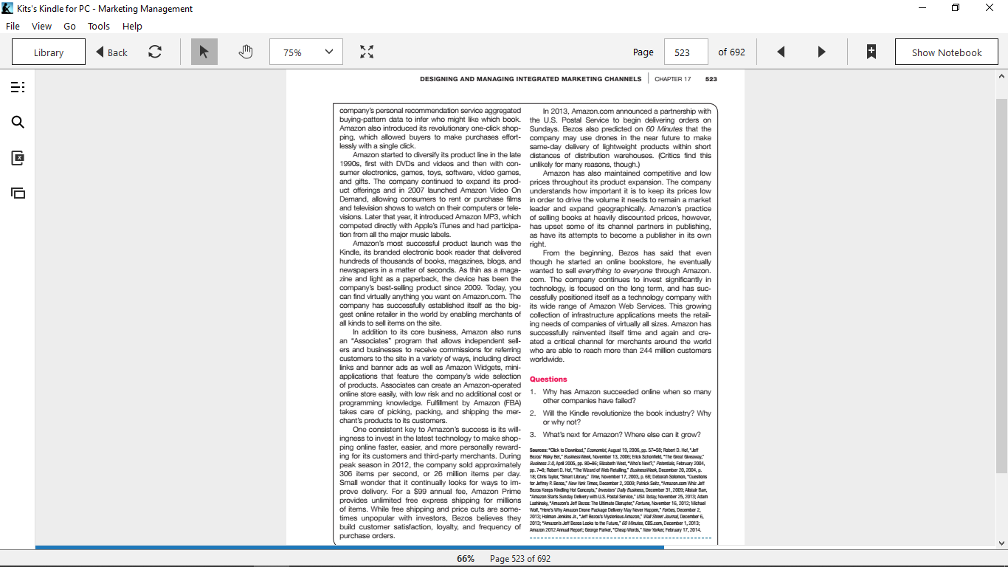
Task: Click the Kindle app icon in title bar
Action: (7, 8)
